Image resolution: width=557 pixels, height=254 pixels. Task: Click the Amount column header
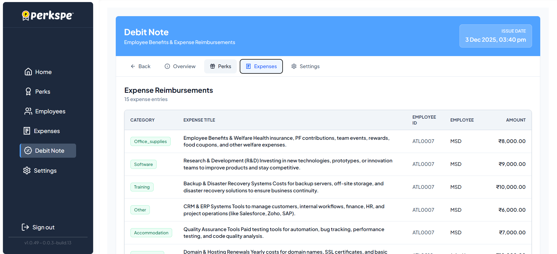[516, 120]
